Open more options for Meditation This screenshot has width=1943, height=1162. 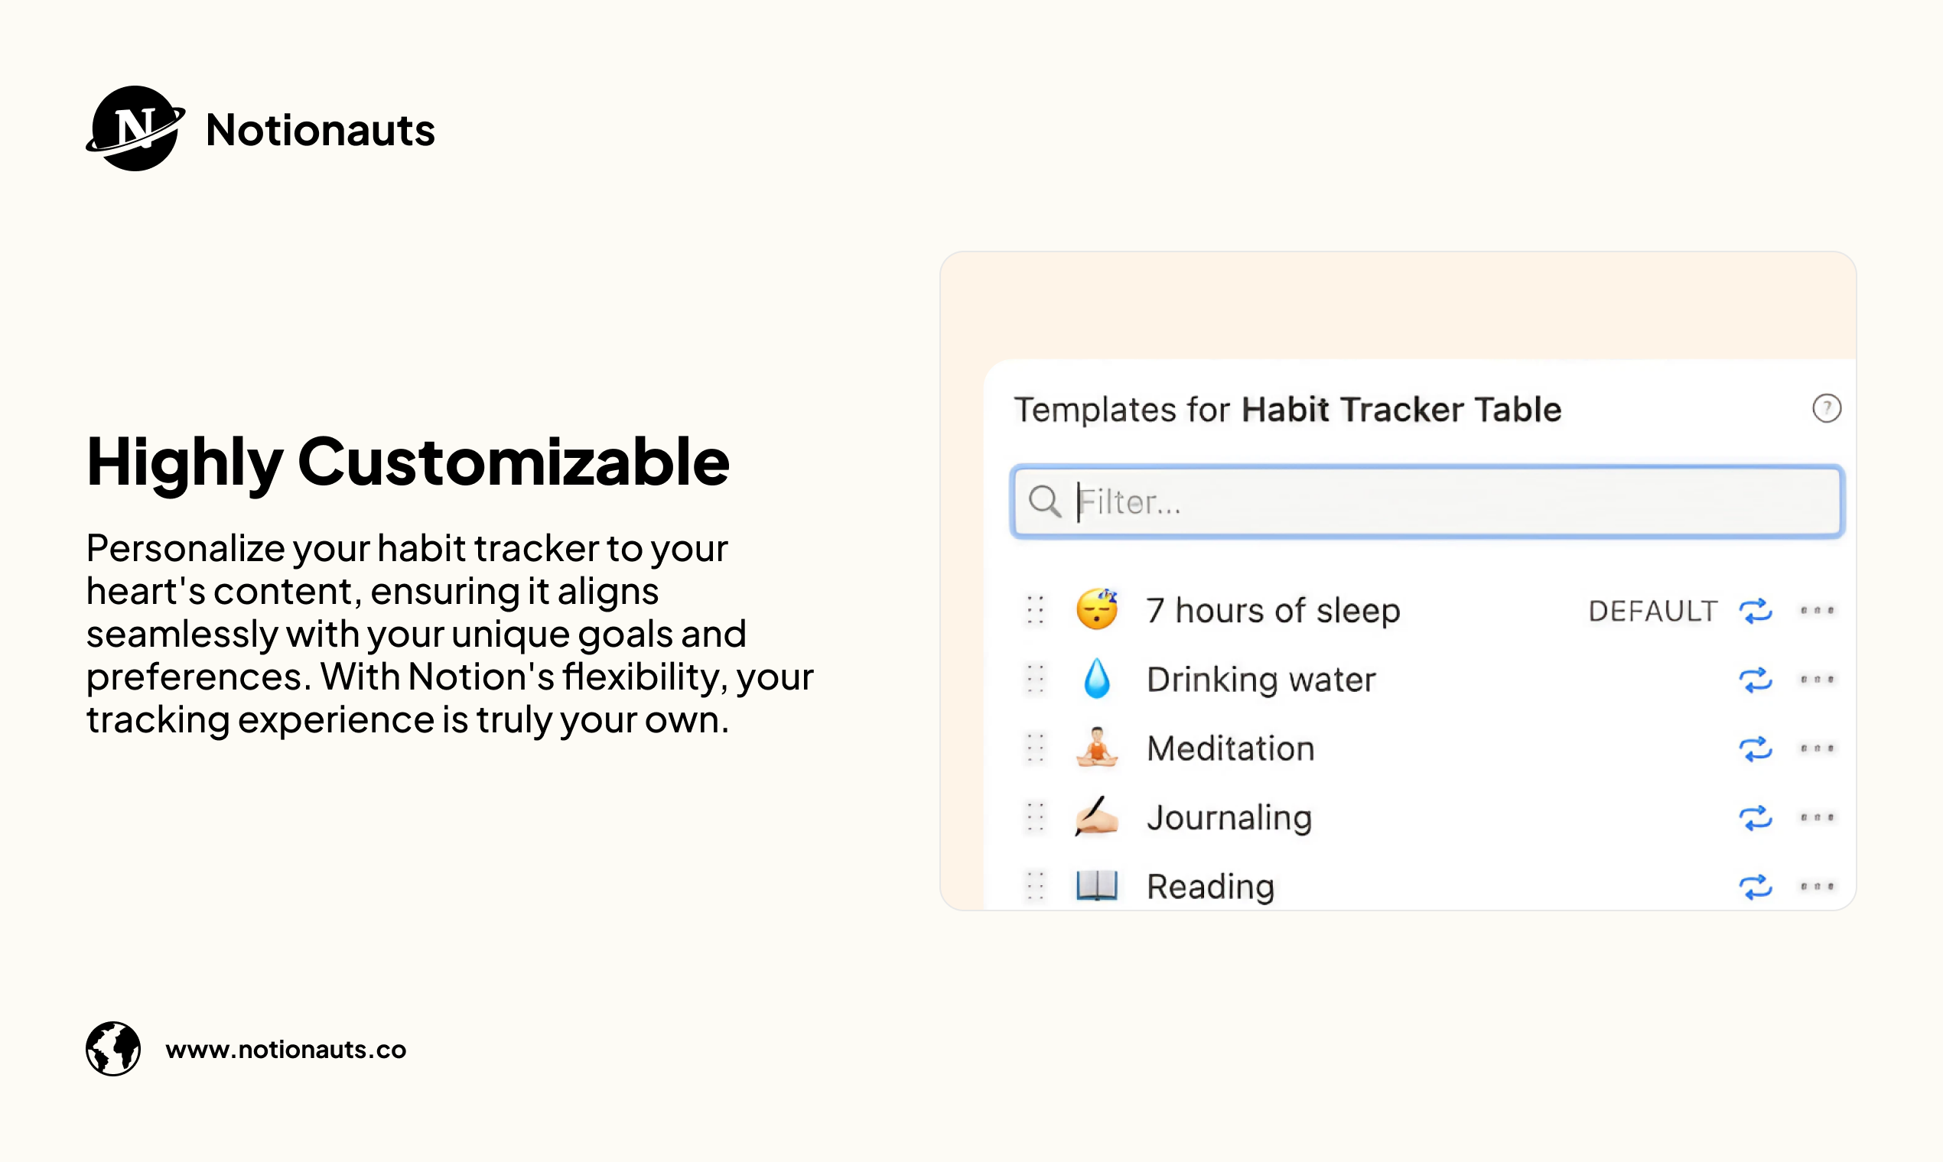click(x=1817, y=748)
